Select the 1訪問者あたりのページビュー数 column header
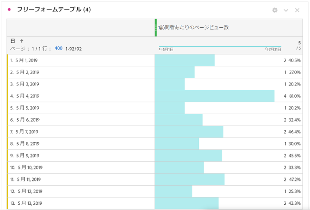The height and width of the screenshot is (210, 310). tap(193, 27)
